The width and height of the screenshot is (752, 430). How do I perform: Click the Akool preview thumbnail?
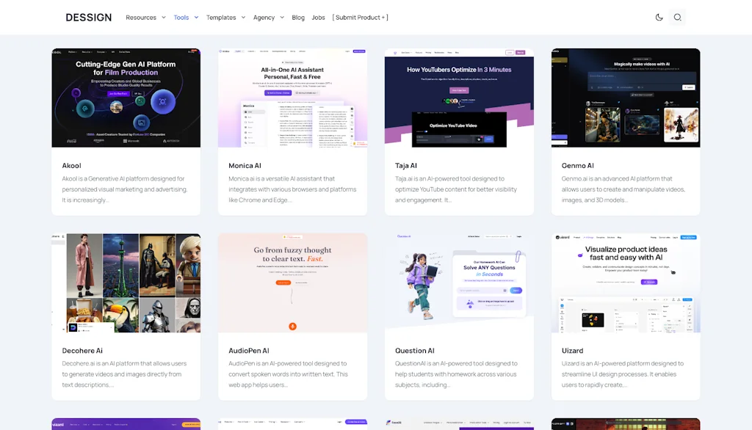click(126, 97)
